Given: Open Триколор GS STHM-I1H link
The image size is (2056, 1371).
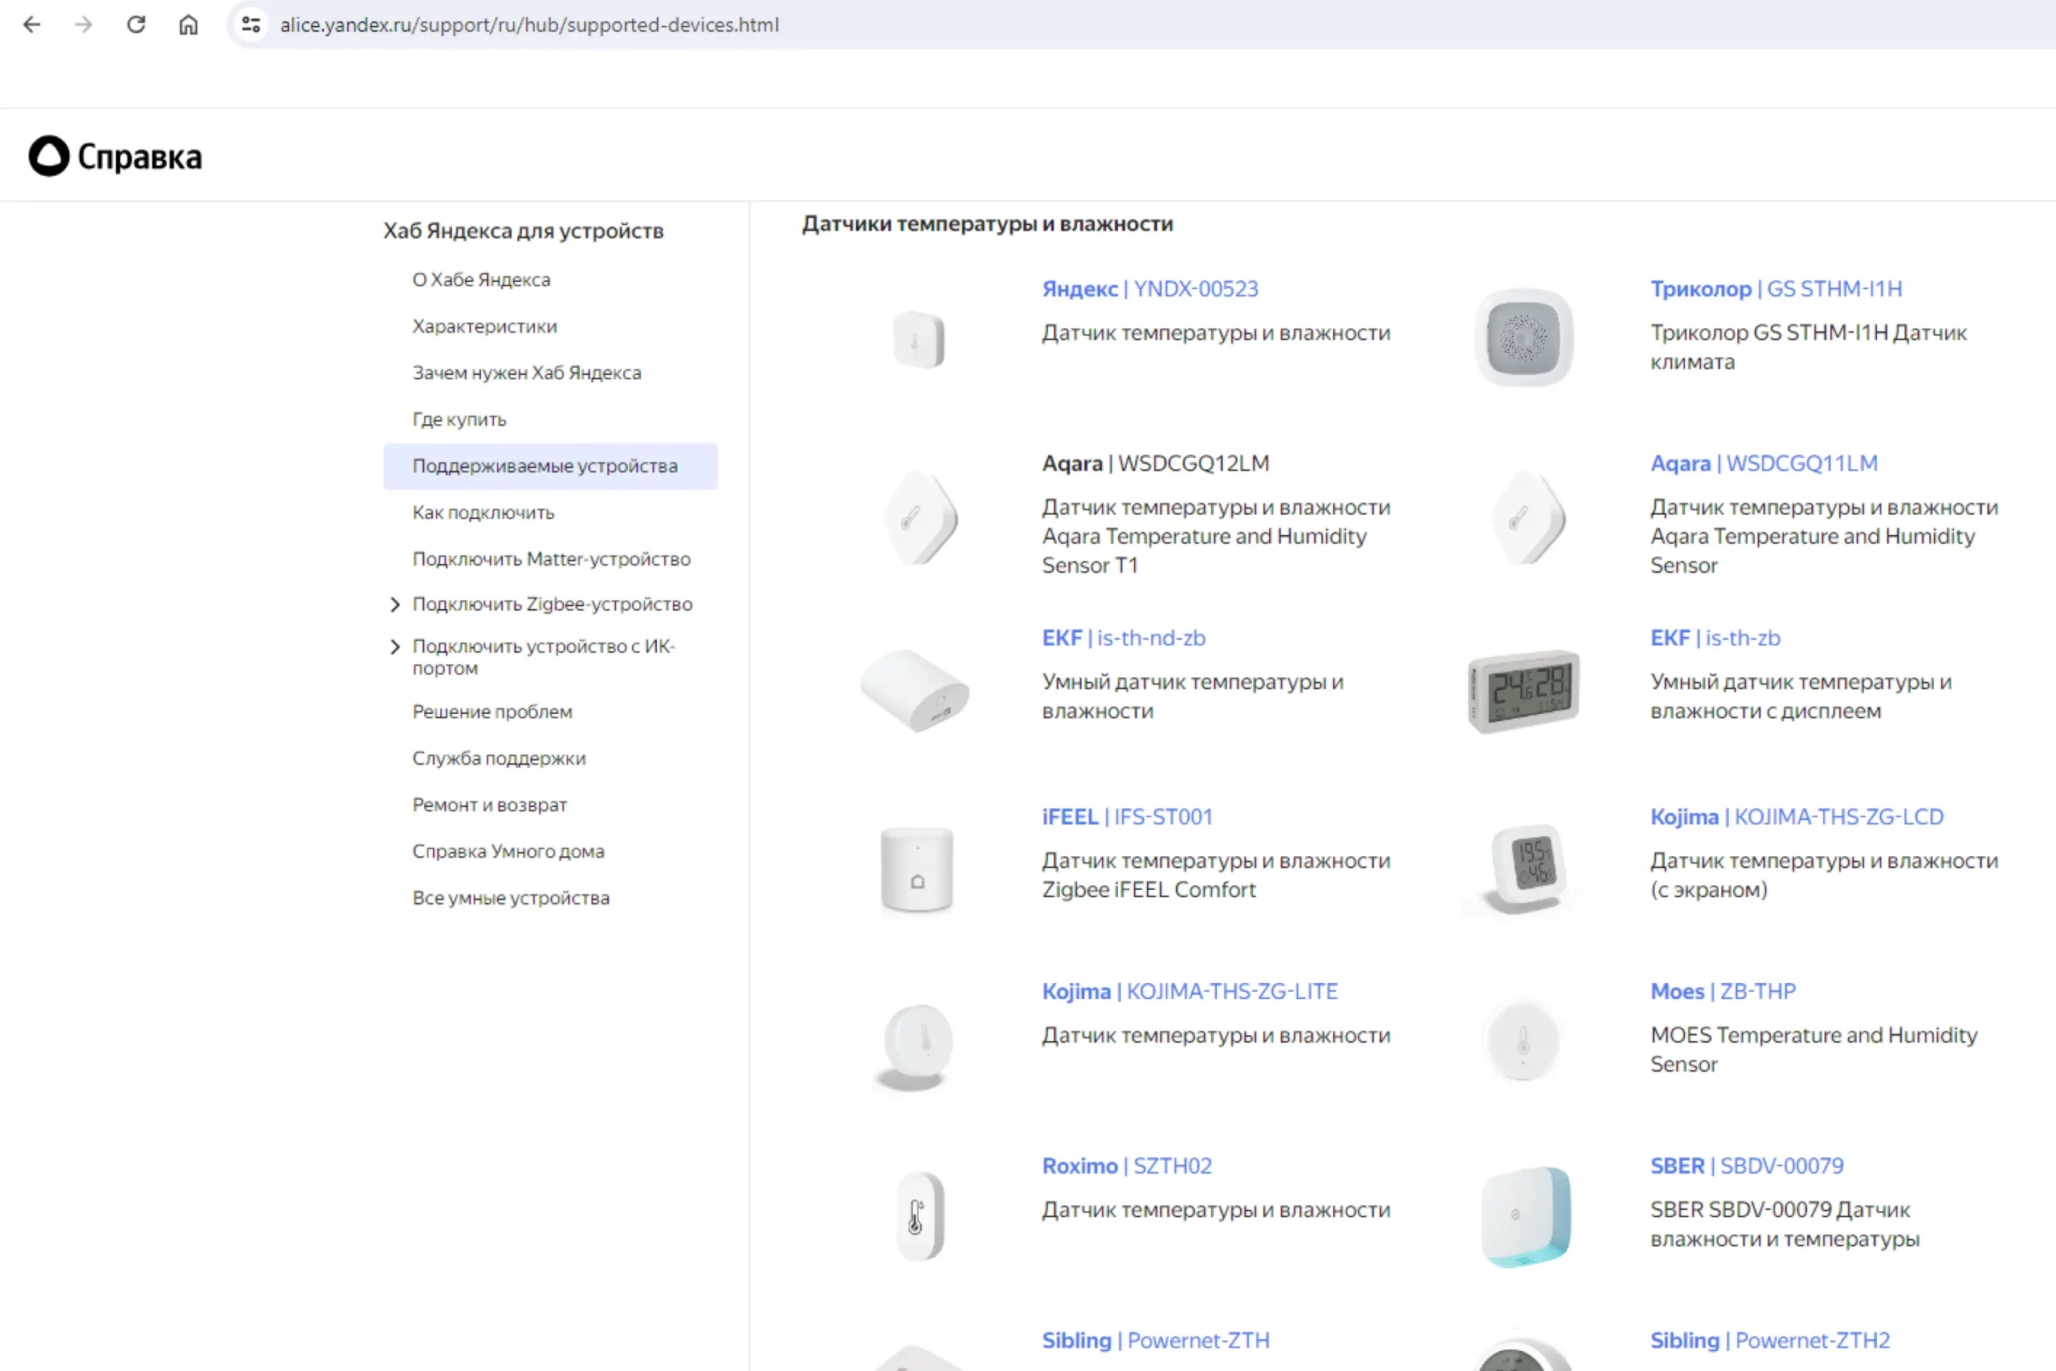Looking at the screenshot, I should (1776, 289).
